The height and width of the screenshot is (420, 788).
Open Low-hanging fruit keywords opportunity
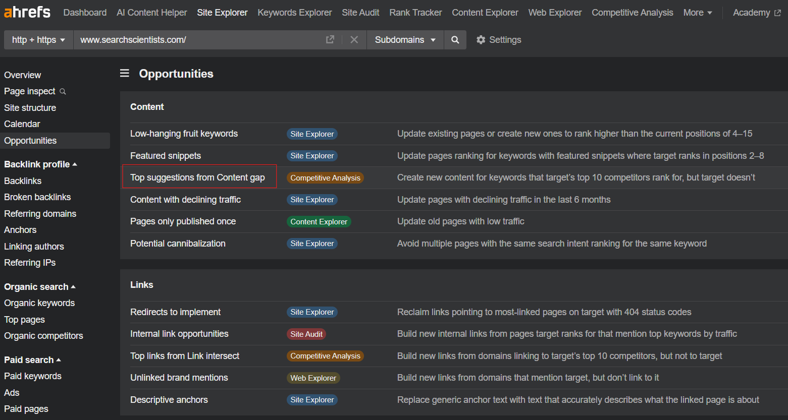coord(184,134)
